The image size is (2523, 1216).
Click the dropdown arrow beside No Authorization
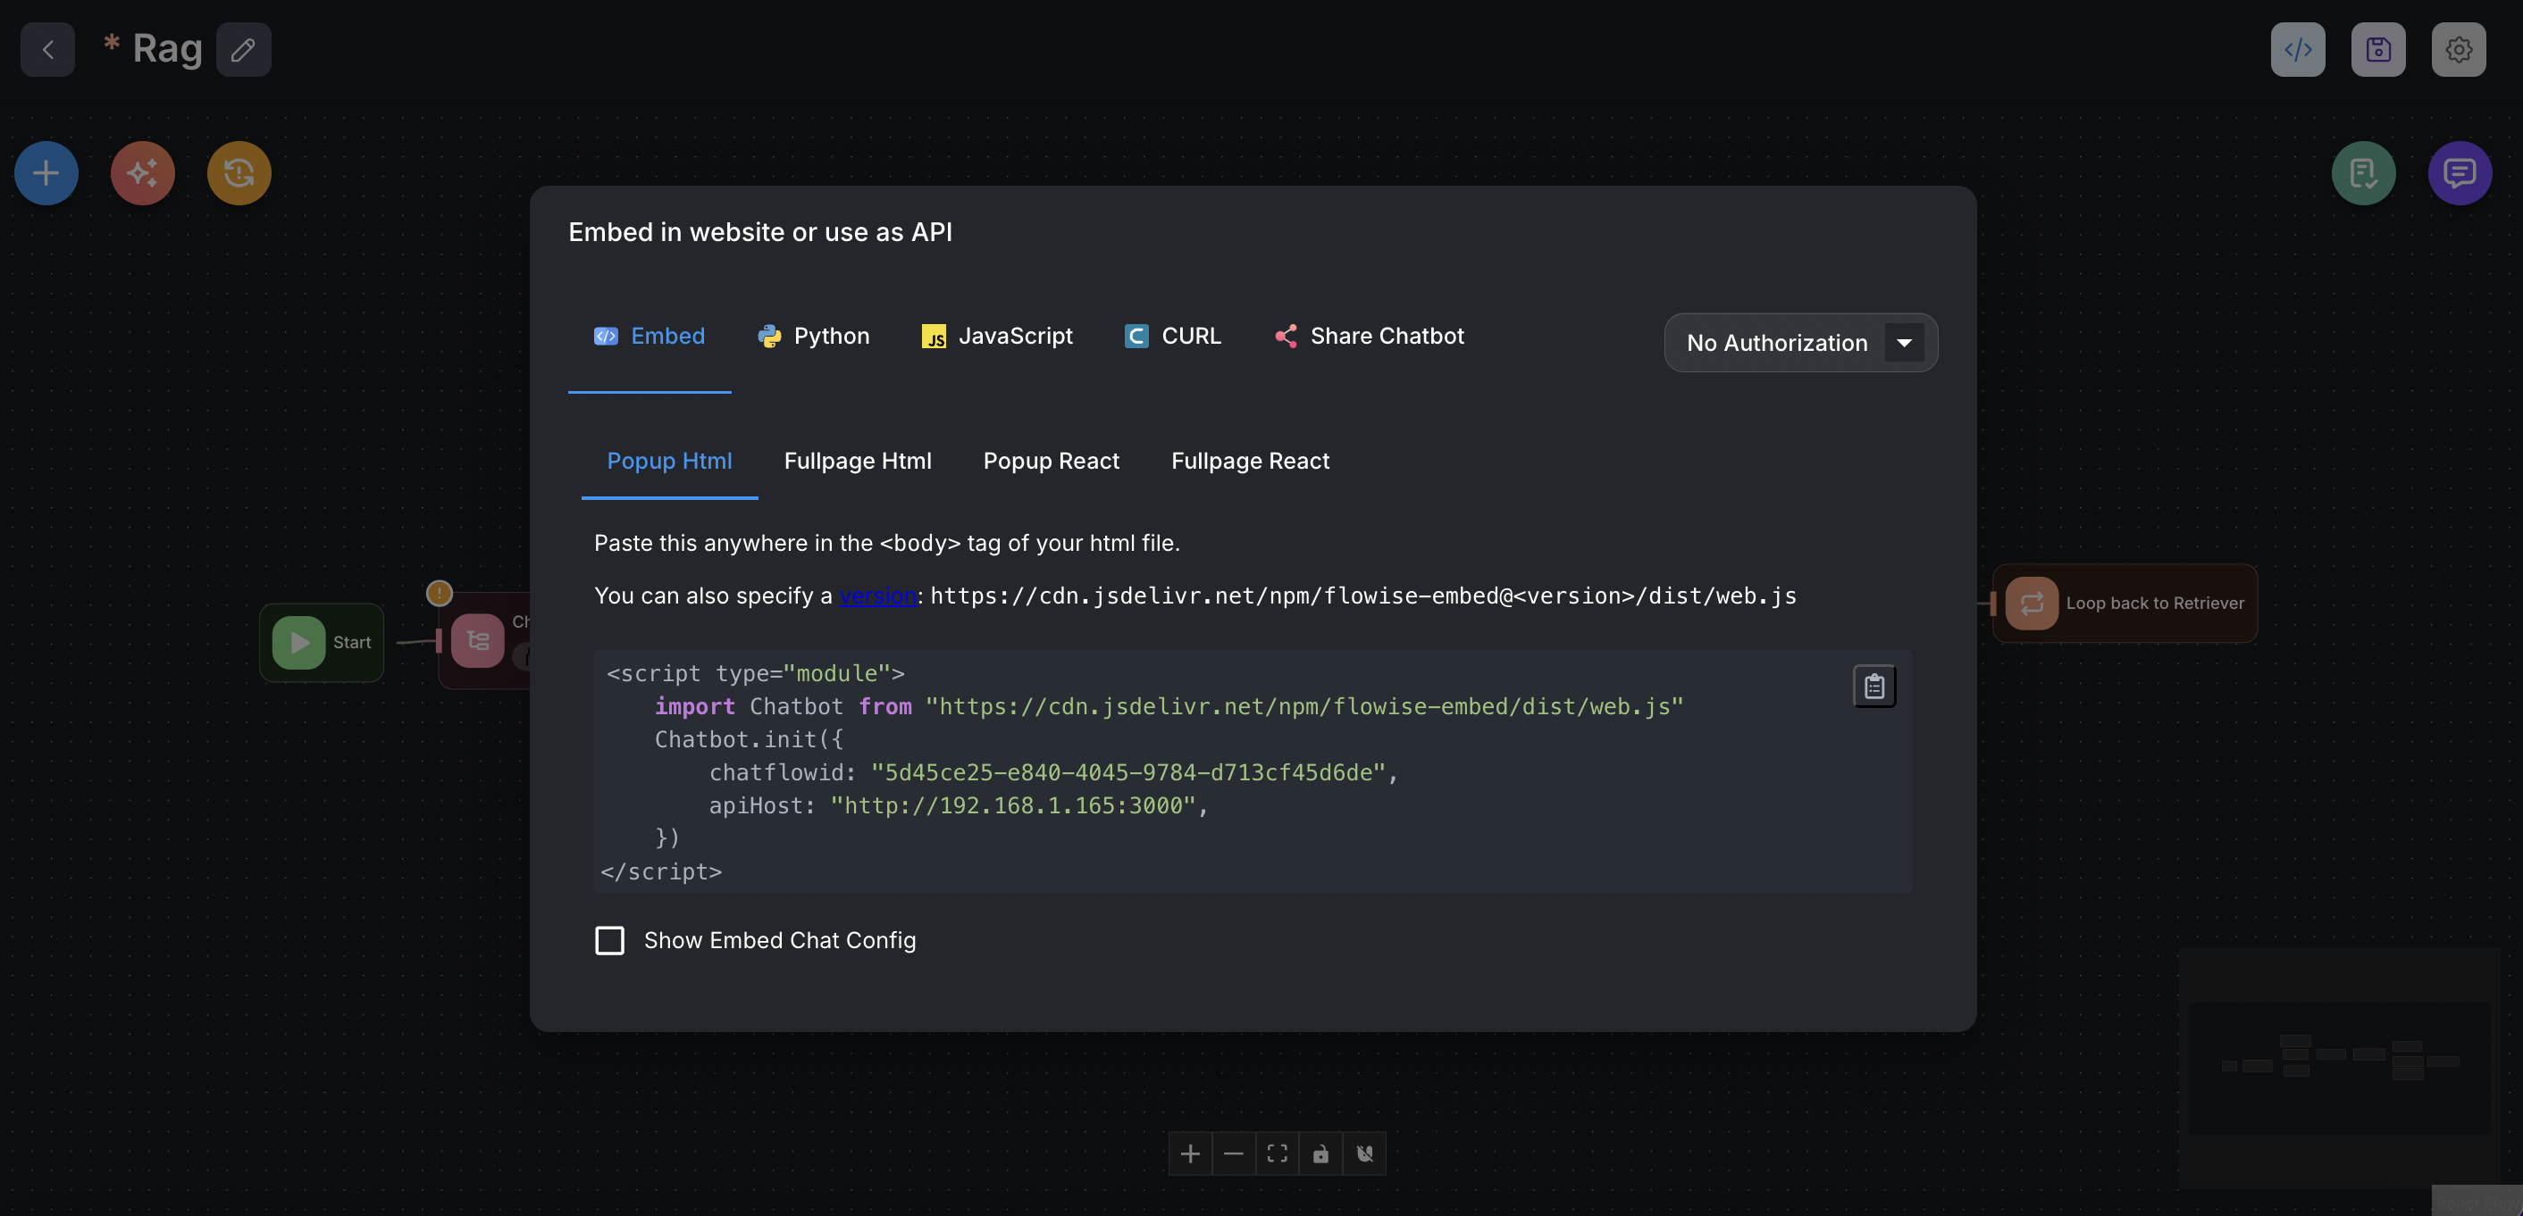[1903, 343]
